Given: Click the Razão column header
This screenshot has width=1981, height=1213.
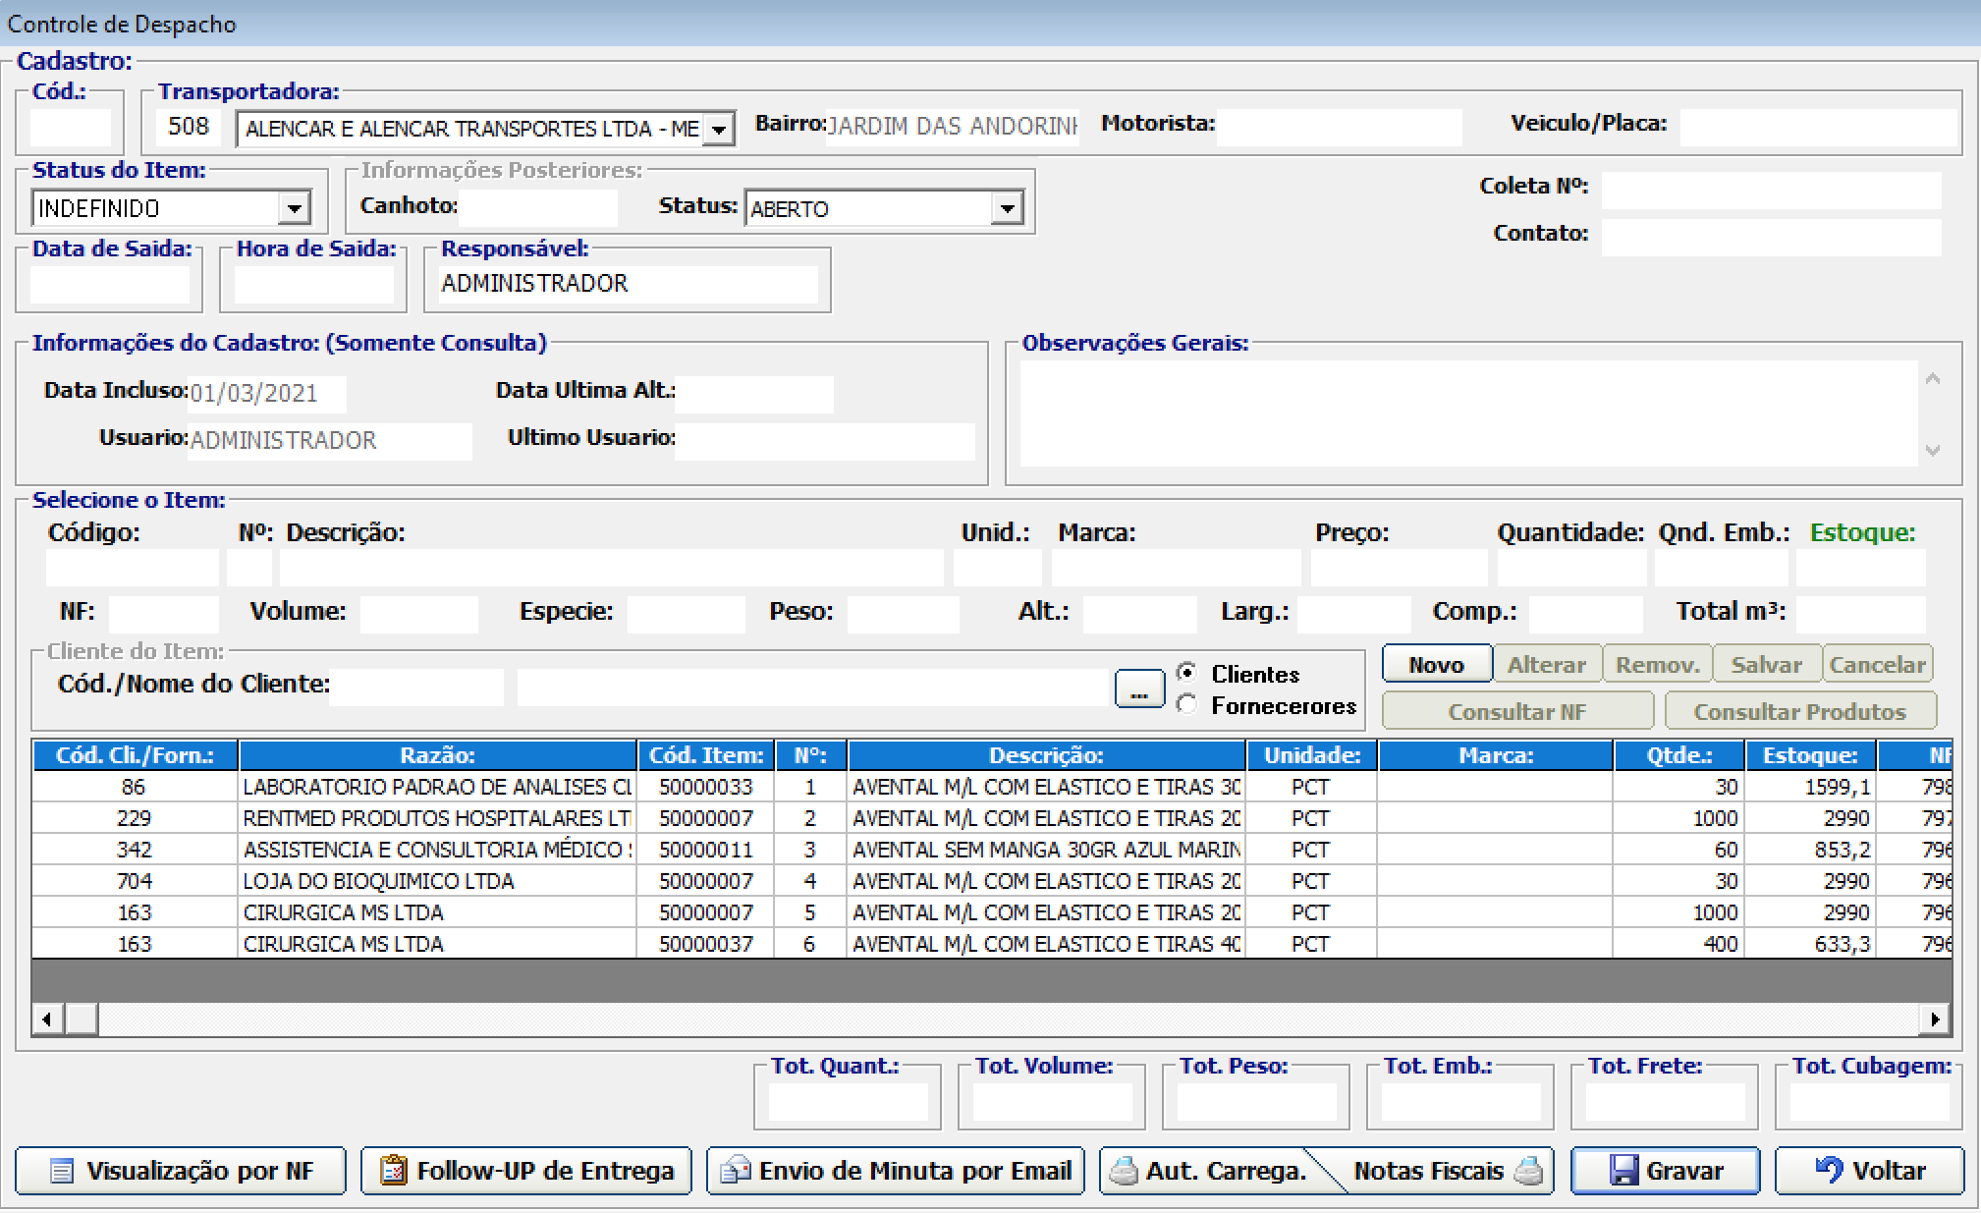Looking at the screenshot, I should [437, 755].
